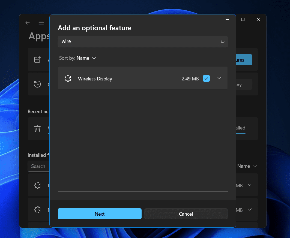Click the trash can icon under Recent actions
The width and height of the screenshot is (290, 238).
37,128
